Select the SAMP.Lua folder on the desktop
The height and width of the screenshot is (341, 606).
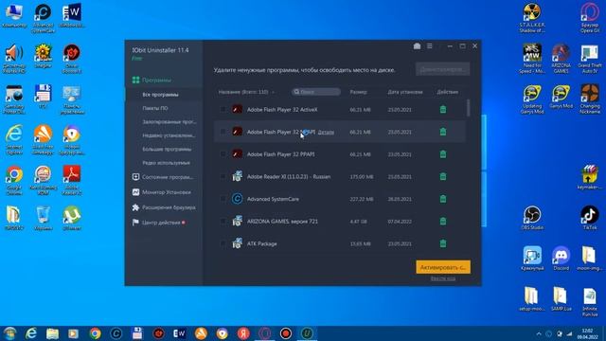(561, 299)
